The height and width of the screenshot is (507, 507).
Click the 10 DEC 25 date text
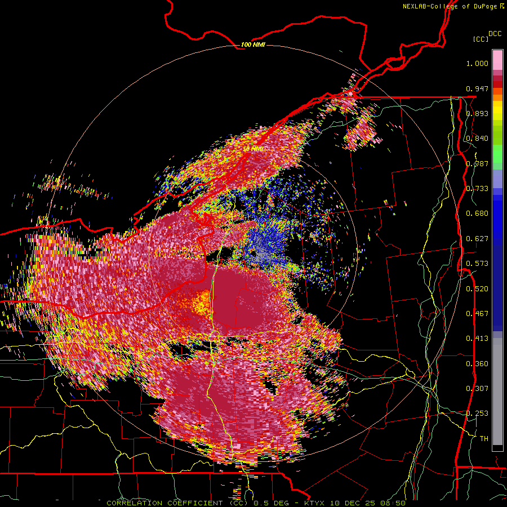(x=352, y=503)
